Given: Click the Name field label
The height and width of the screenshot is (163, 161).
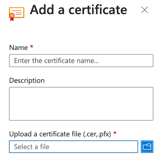Looking at the screenshot, I should (19, 48).
